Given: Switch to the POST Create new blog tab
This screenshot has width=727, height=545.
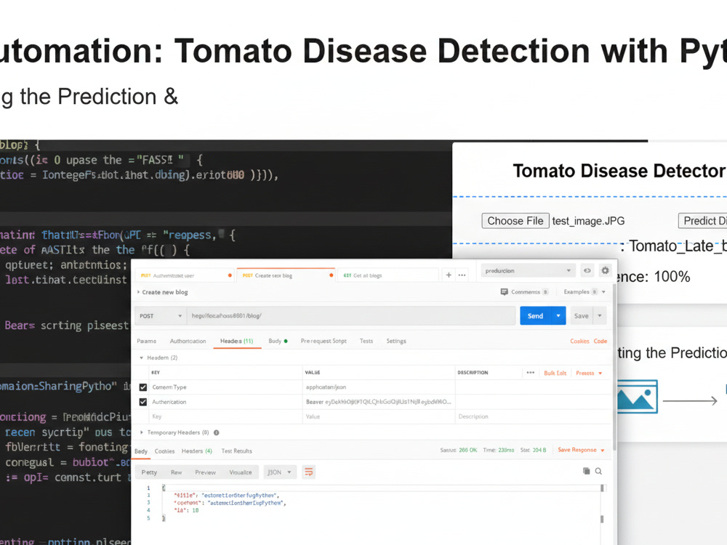Looking at the screenshot, I should pyautogui.click(x=286, y=275).
